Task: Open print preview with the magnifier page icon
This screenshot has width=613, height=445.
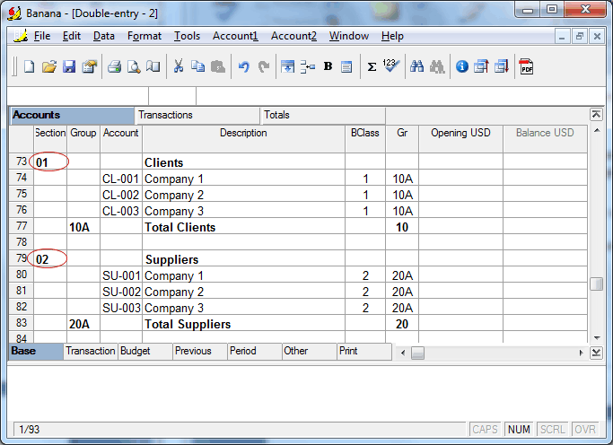Action: click(x=134, y=66)
